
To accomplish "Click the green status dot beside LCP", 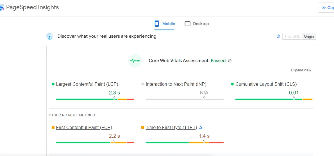I will click(53, 84).
